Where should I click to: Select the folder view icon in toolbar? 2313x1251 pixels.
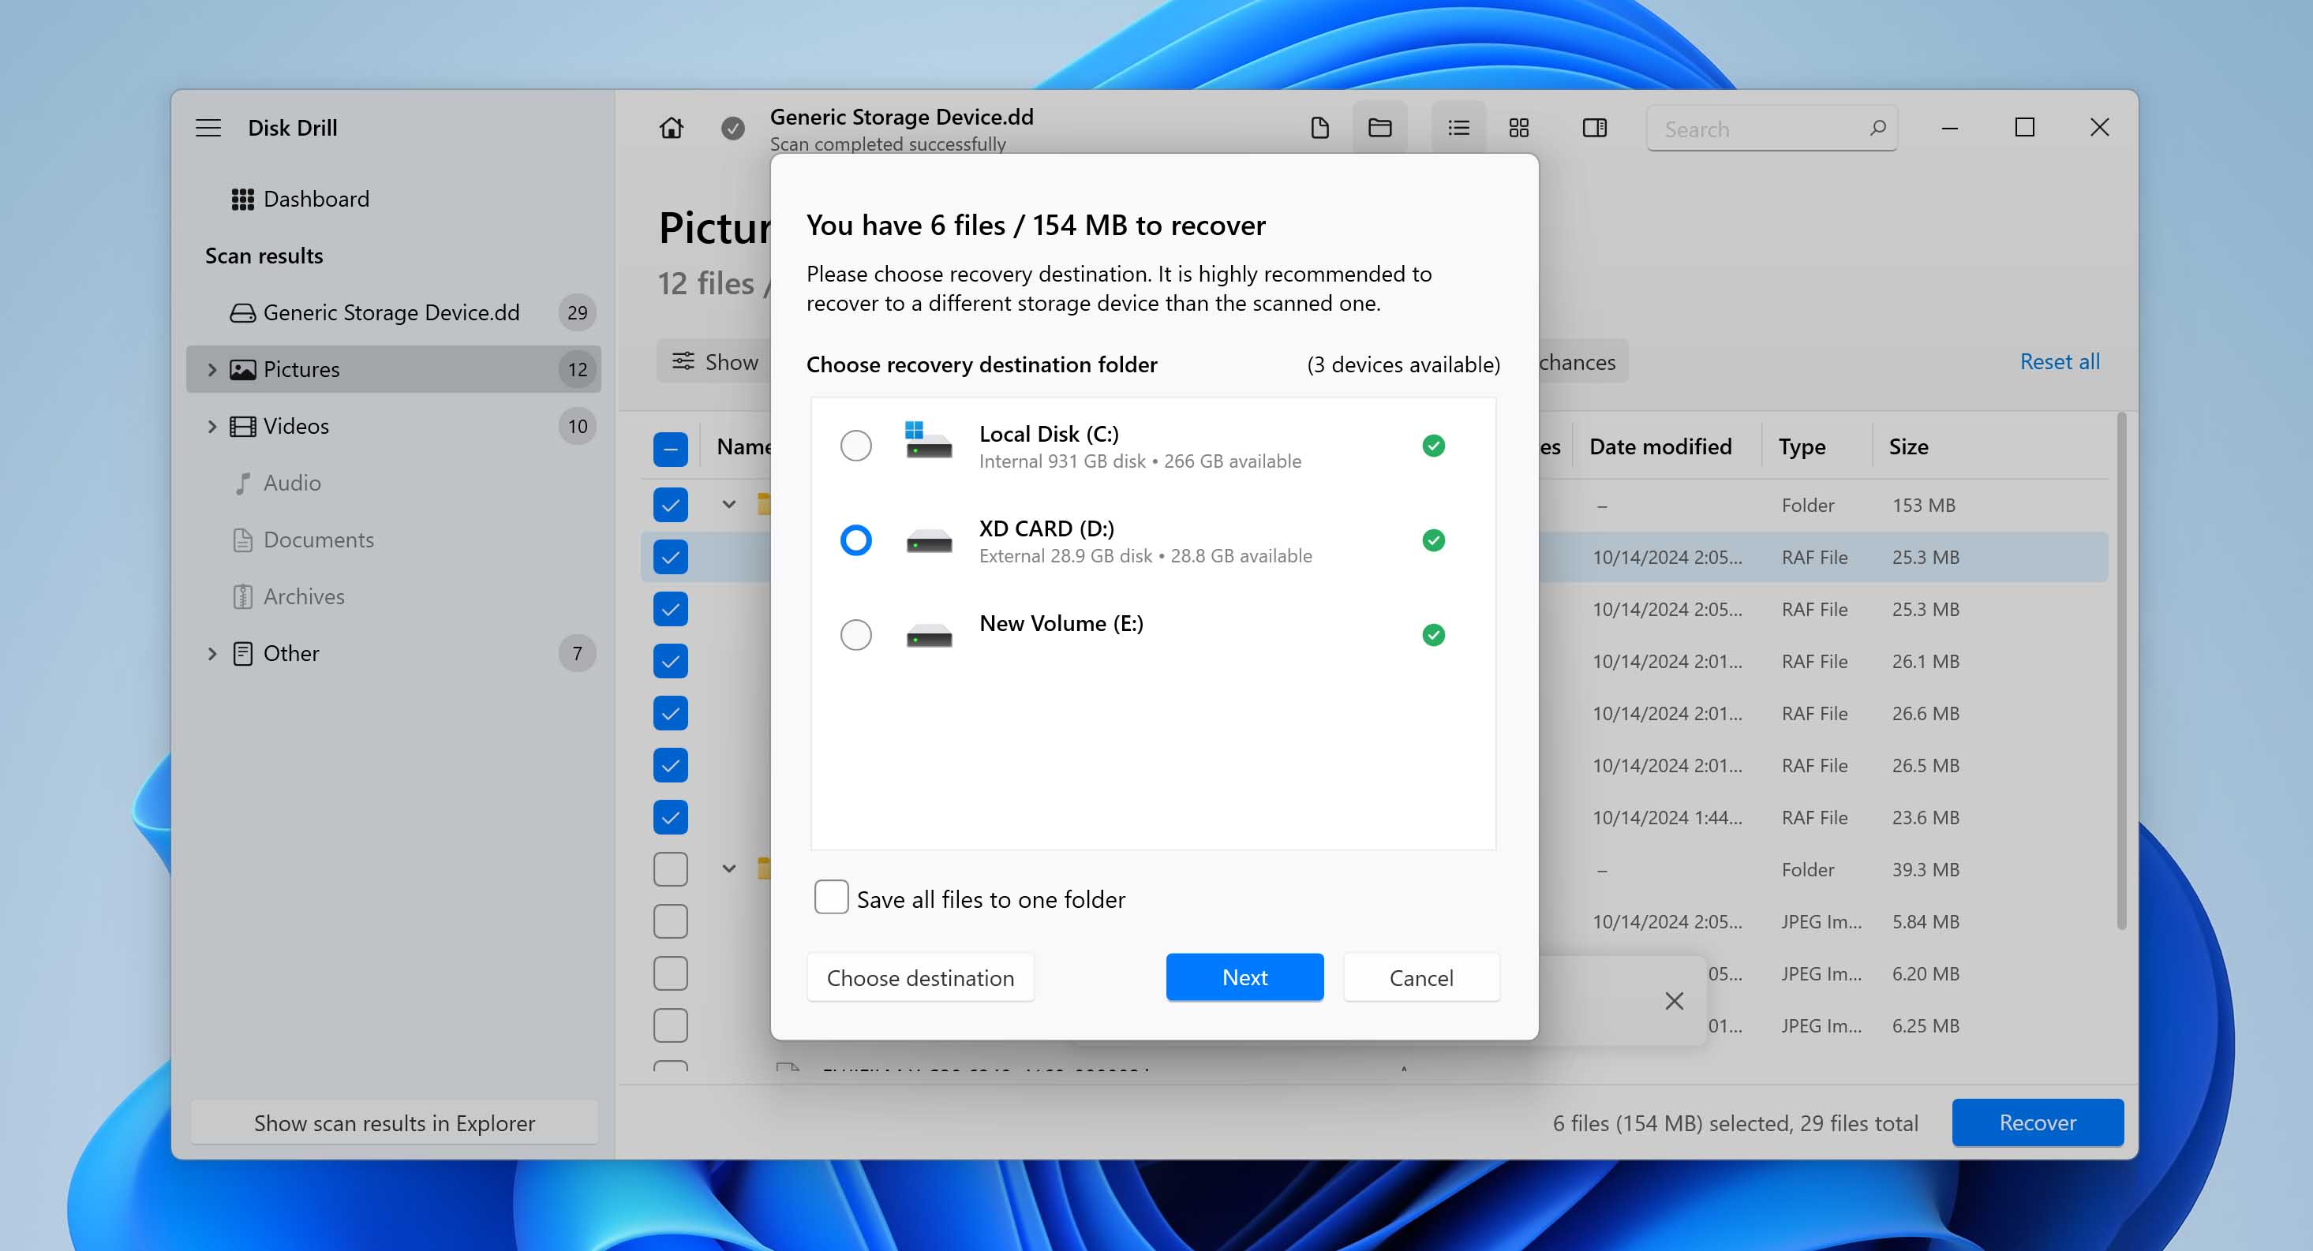point(1379,129)
